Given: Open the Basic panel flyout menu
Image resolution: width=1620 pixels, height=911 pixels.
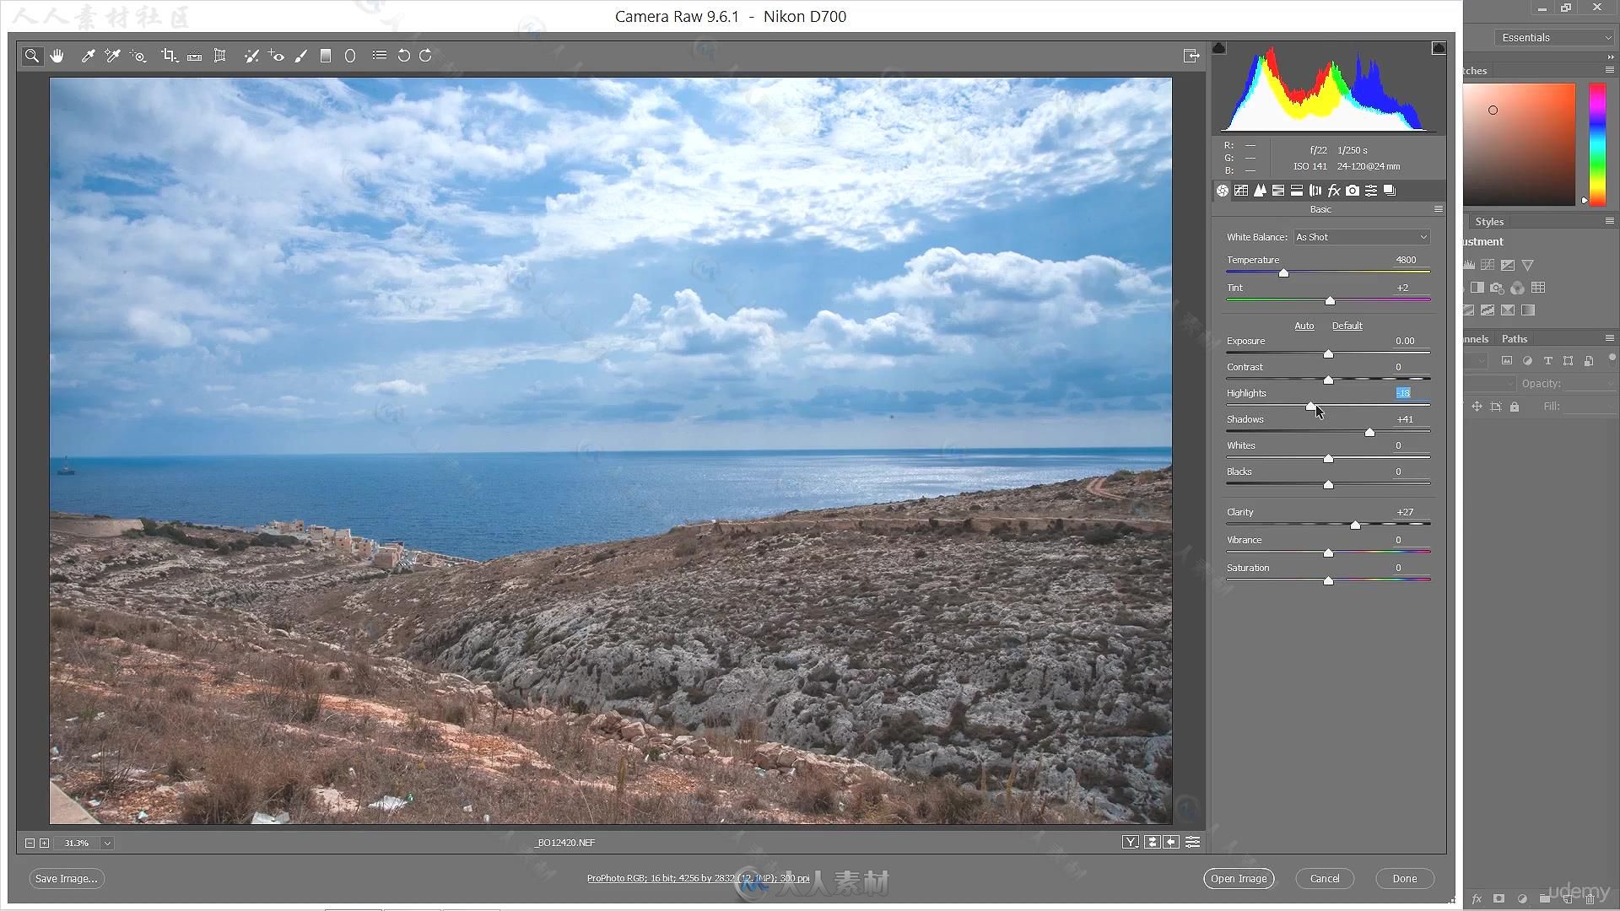Looking at the screenshot, I should point(1439,209).
